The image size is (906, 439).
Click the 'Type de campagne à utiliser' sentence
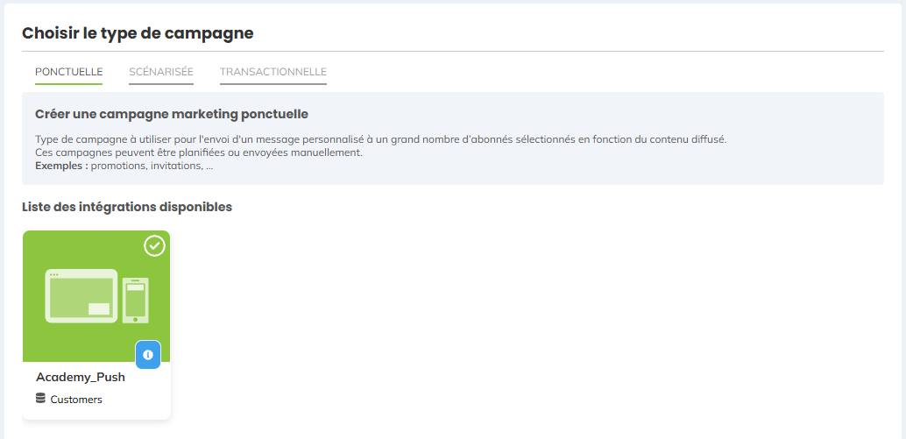pyautogui.click(x=381, y=140)
